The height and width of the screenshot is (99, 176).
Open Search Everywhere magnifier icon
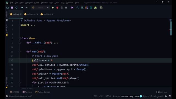[78, 8]
